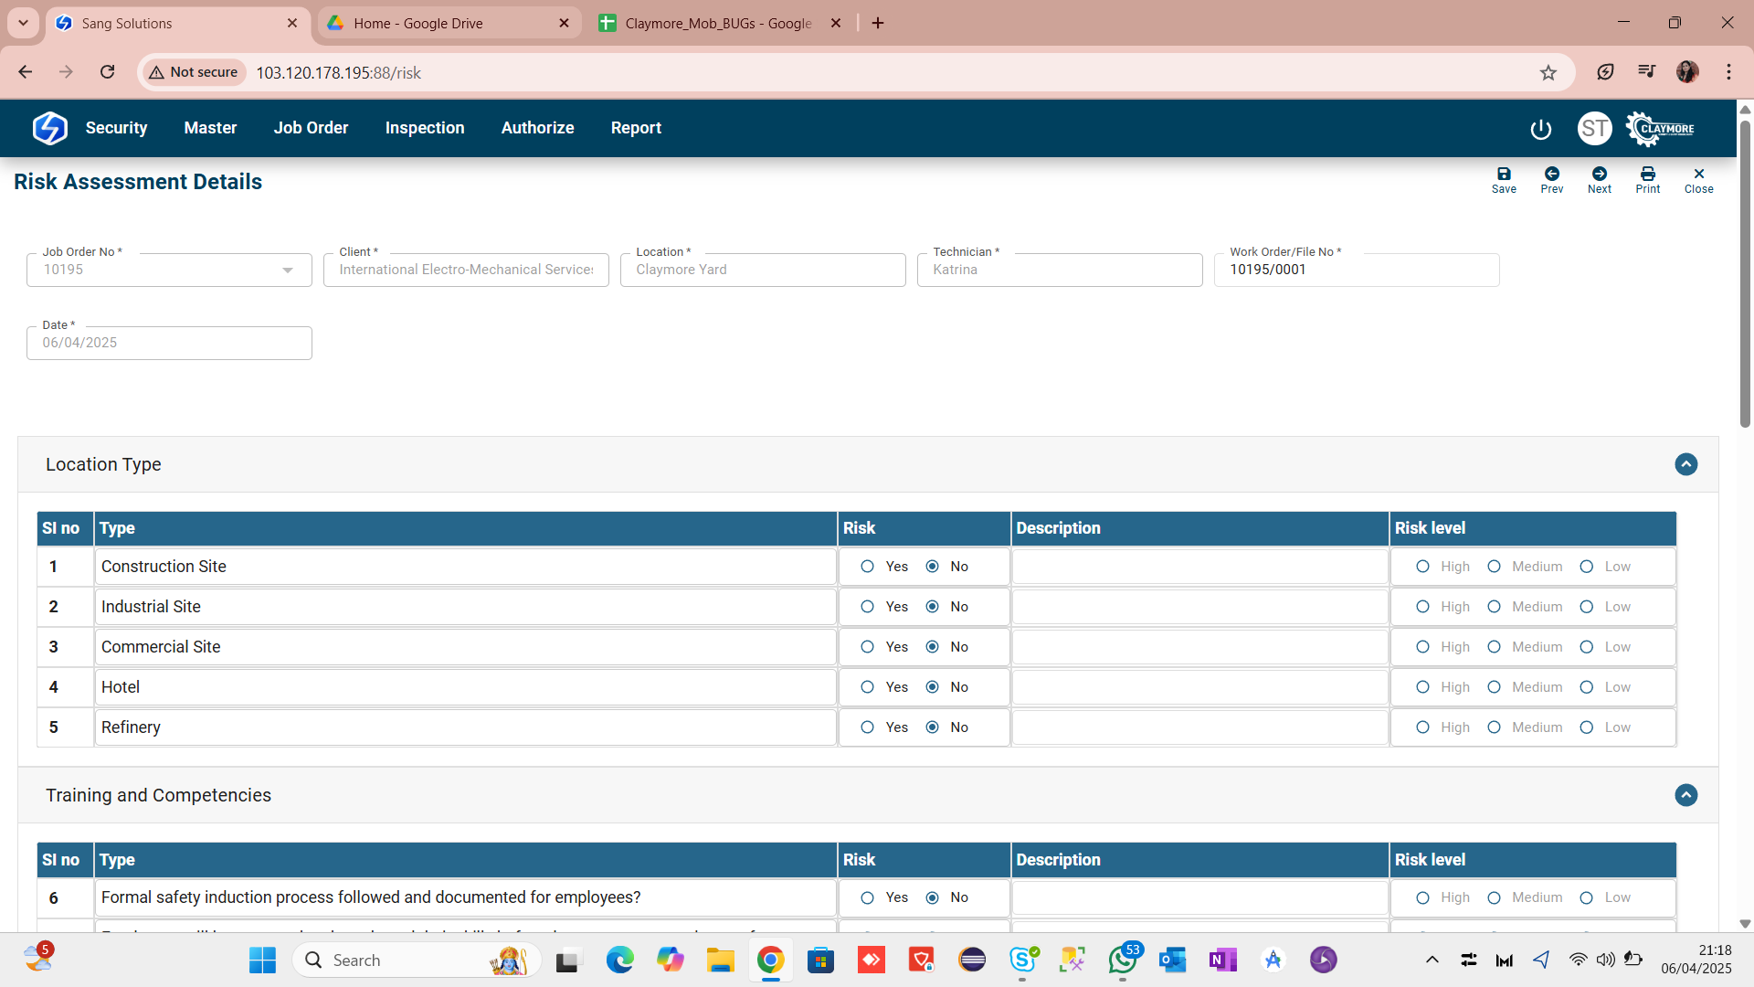Select No for Hotel risk
Screen dimensions: 1754x987
coord(933,687)
